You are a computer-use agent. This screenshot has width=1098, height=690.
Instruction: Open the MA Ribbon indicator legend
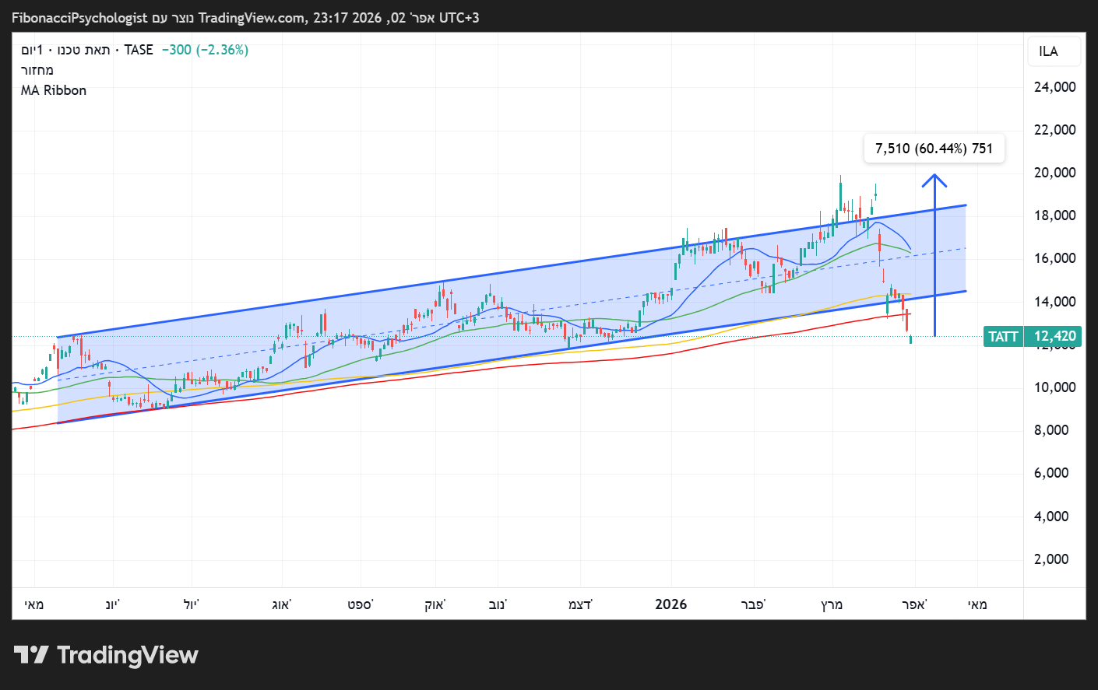coord(54,90)
